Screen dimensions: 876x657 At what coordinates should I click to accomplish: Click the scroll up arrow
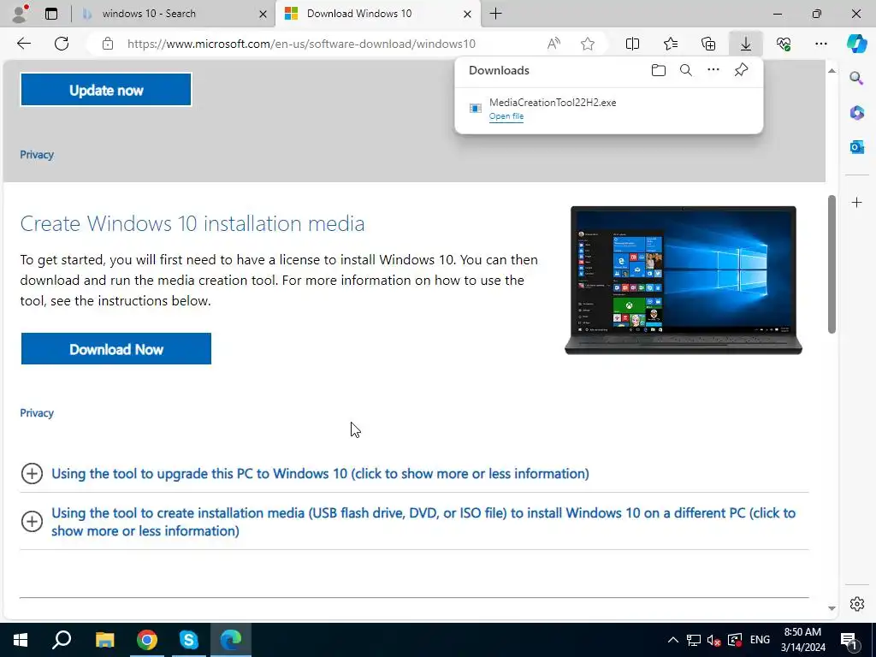click(832, 70)
